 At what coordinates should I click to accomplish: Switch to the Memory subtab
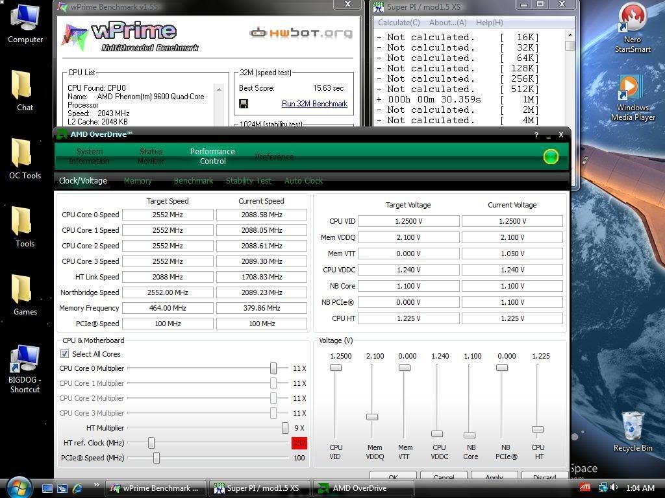pyautogui.click(x=138, y=181)
